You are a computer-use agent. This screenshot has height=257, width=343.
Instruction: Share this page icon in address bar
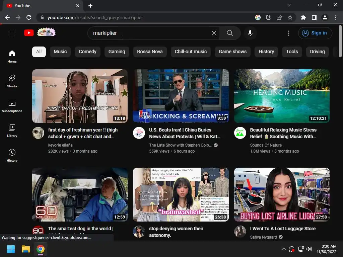tap(279, 17)
